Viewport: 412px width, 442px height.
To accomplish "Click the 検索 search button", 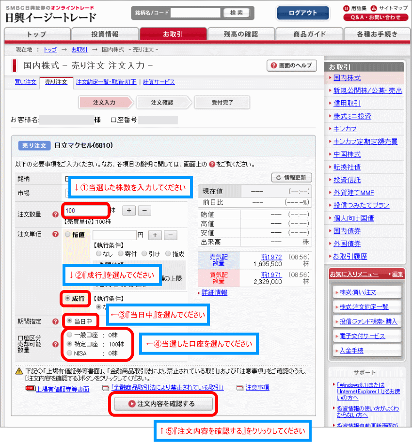I will click(x=237, y=13).
